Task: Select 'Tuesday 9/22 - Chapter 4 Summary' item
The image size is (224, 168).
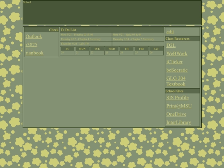Action: (x=86, y=39)
